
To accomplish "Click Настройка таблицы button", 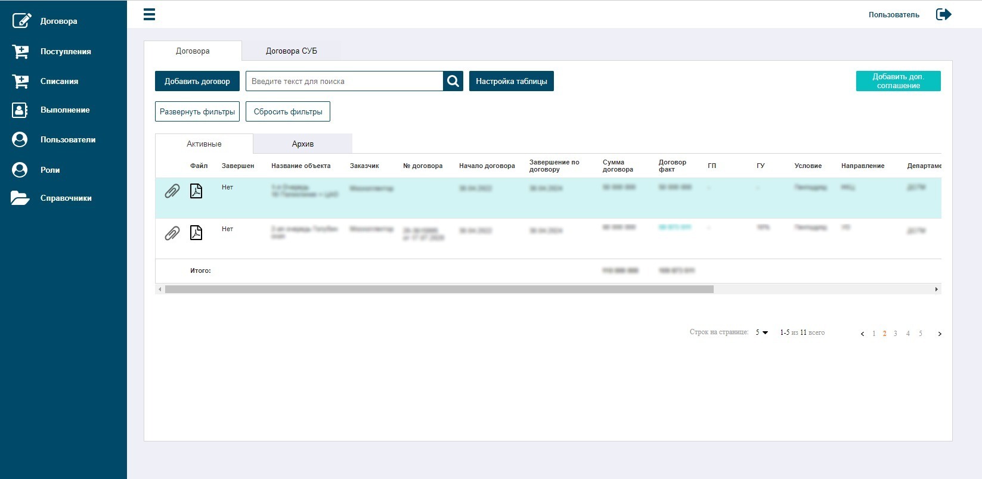I will pyautogui.click(x=512, y=81).
